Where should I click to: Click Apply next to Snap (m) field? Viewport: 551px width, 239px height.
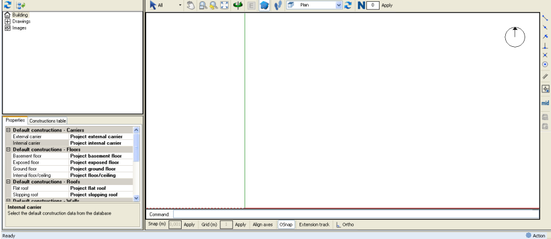click(189, 225)
